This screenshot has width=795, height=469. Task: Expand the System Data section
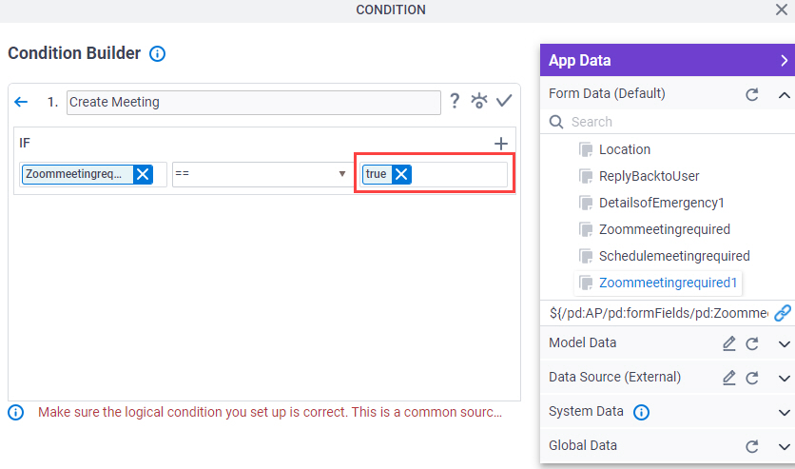tap(784, 412)
